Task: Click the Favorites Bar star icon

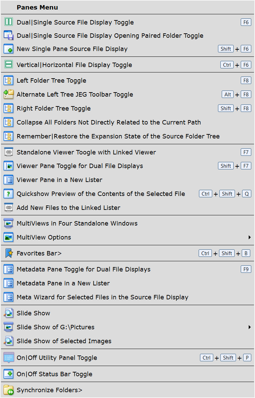Action: point(8,253)
